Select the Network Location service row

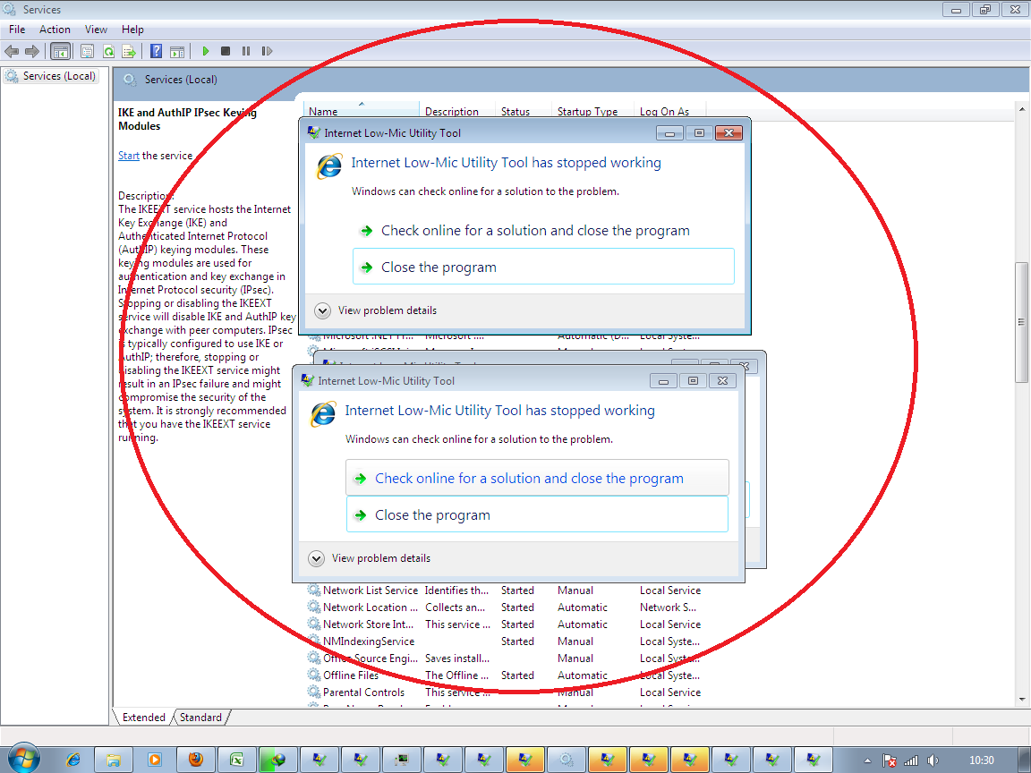[x=505, y=607]
